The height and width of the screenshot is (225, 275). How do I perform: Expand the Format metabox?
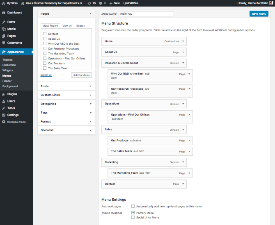point(91,121)
